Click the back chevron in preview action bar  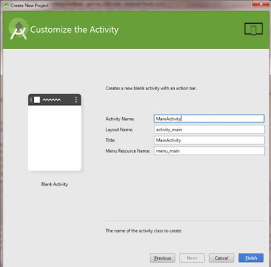click(x=31, y=100)
